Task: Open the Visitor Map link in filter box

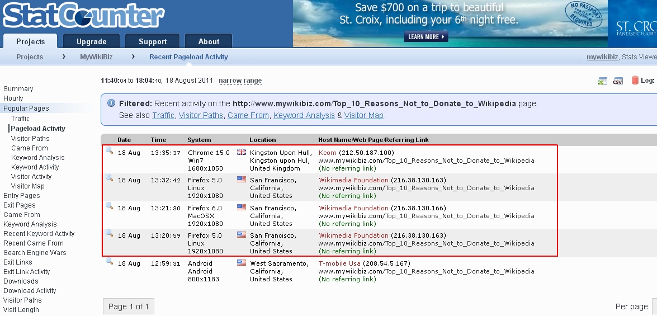Action: point(363,115)
